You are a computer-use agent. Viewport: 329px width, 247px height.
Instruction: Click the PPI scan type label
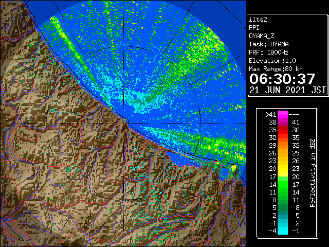tap(254, 28)
